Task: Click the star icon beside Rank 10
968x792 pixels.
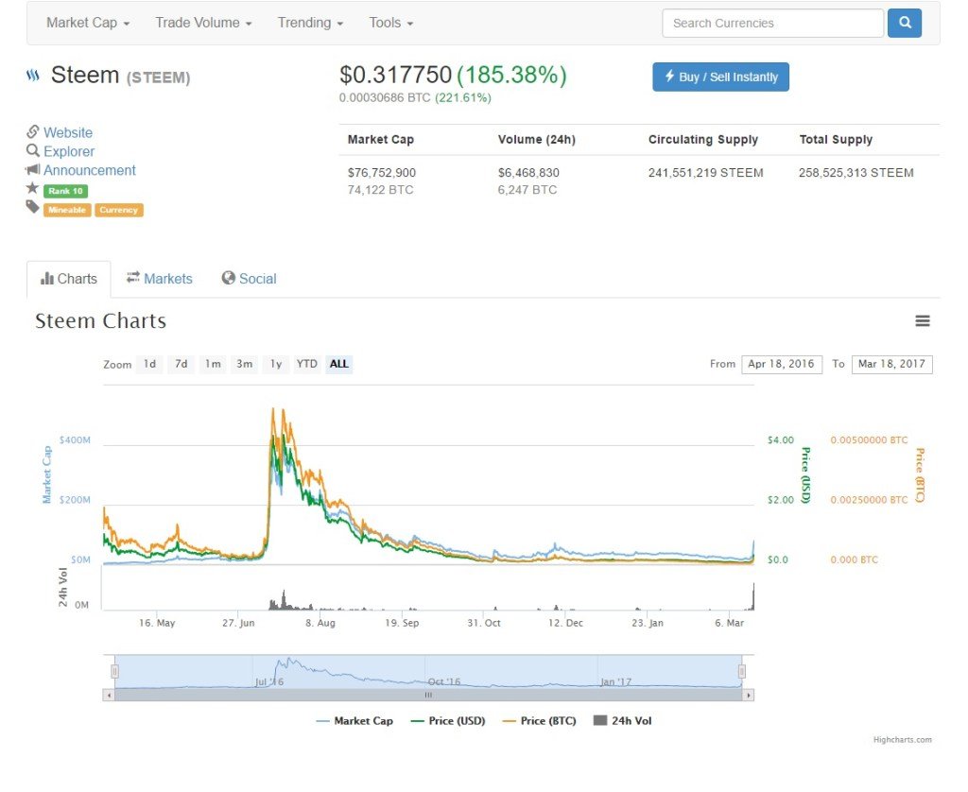Action: [33, 188]
